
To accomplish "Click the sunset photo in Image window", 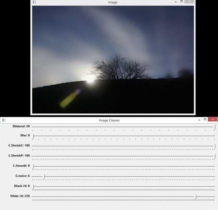I will click(113, 59).
